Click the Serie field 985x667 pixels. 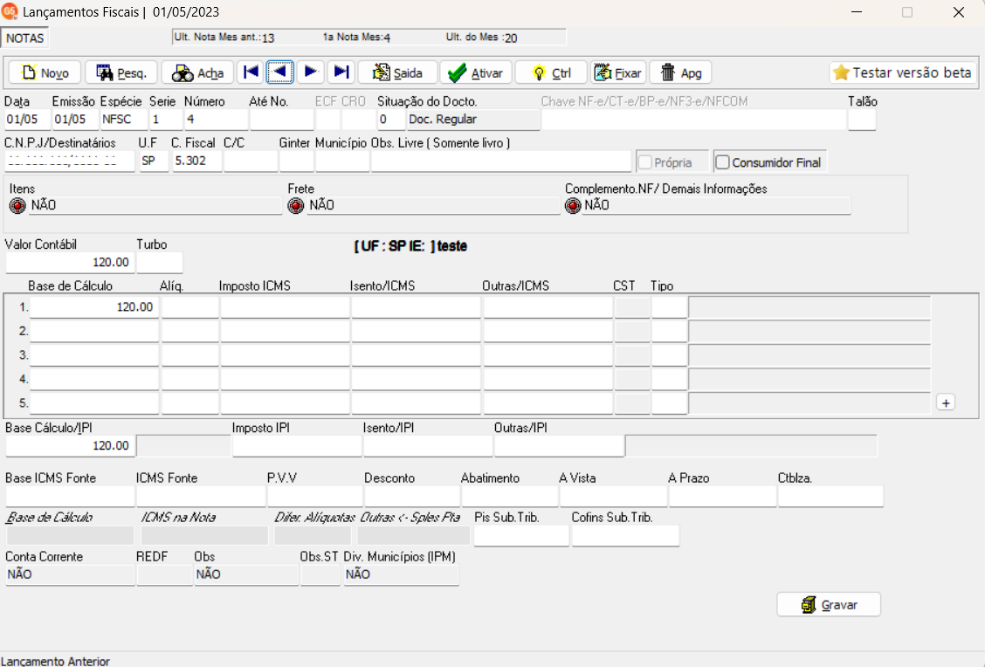click(x=166, y=120)
